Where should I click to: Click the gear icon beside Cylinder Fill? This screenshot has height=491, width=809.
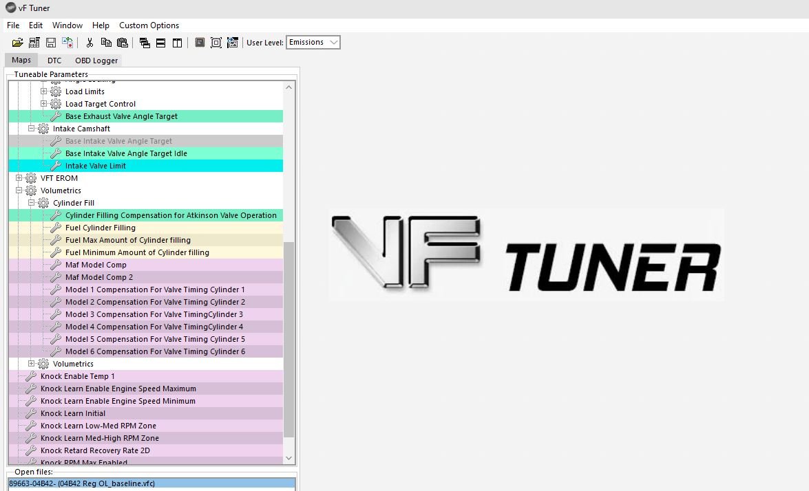43,203
